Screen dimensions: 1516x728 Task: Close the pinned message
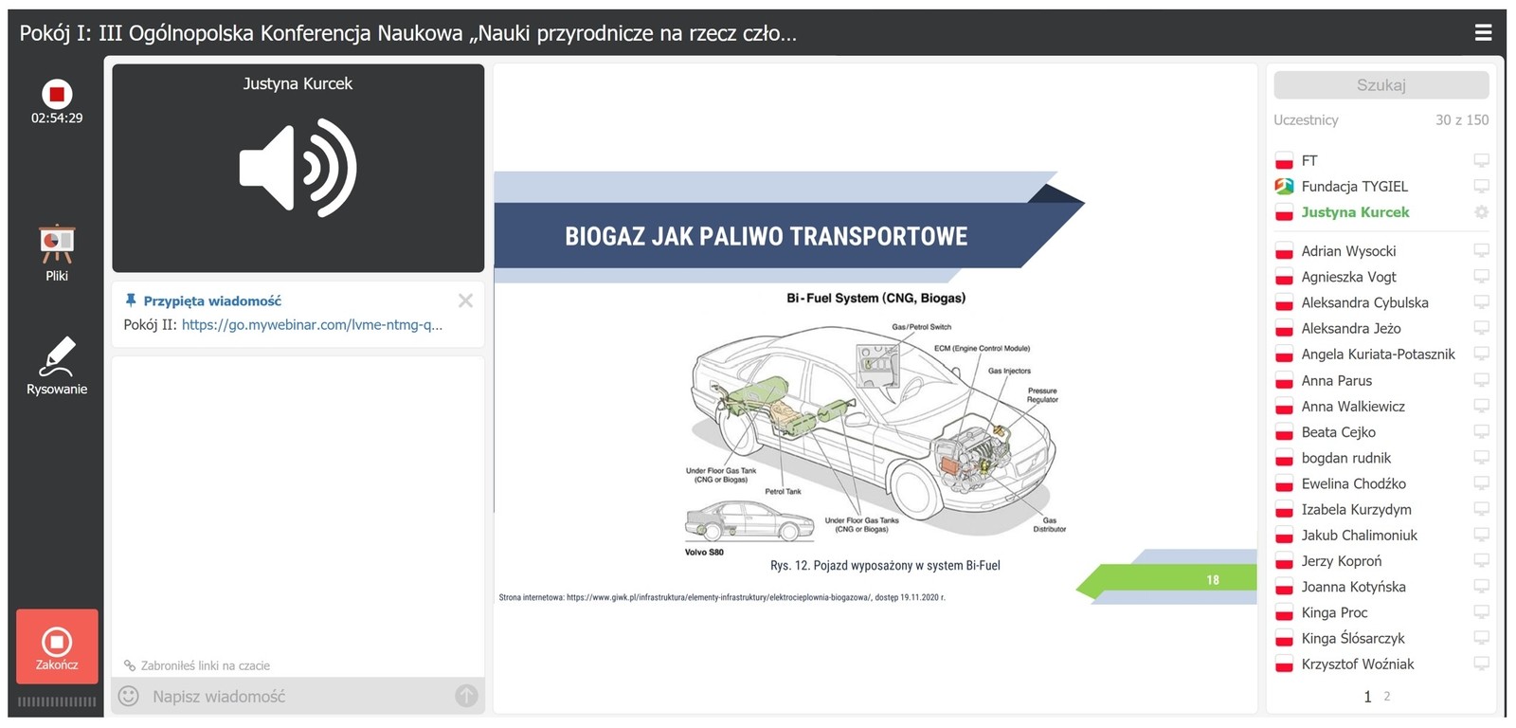465,300
